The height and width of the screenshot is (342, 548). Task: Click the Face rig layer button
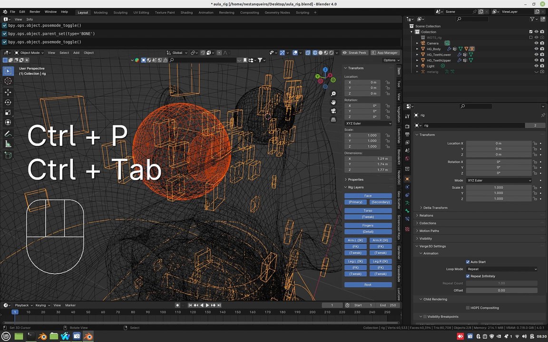pyautogui.click(x=368, y=196)
